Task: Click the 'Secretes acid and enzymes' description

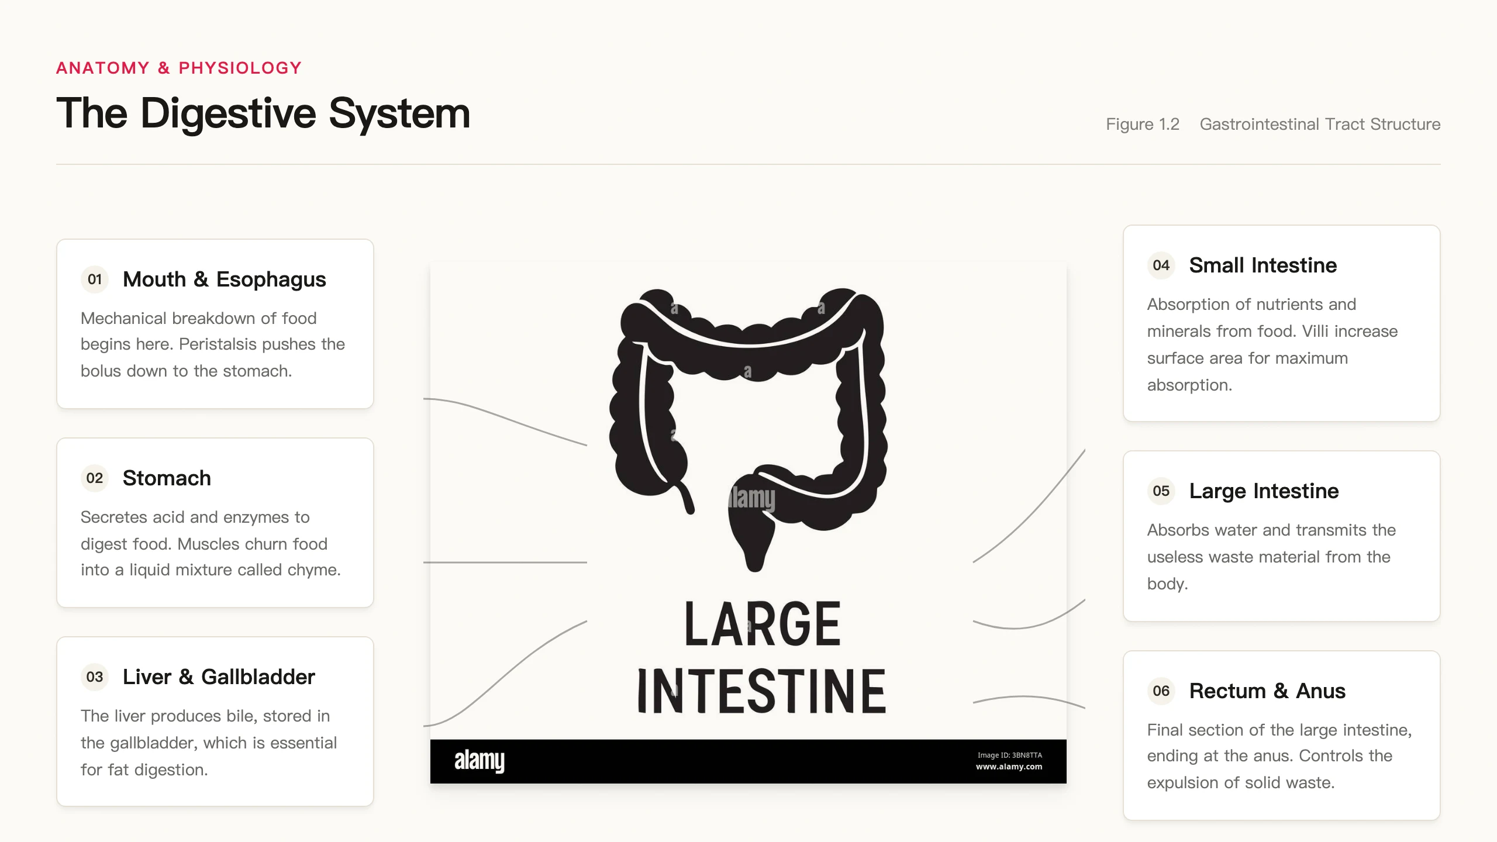Action: (211, 543)
